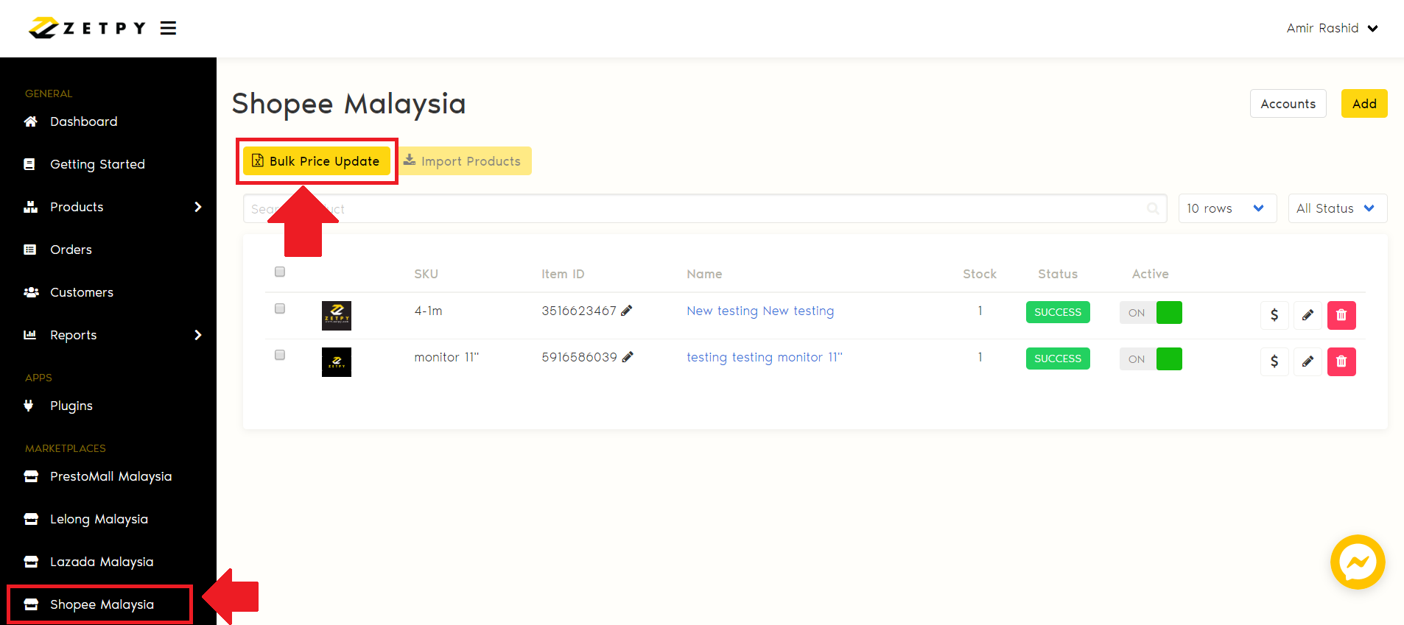Expand the Amir Rashid user menu
1404x625 pixels.
(x=1332, y=28)
